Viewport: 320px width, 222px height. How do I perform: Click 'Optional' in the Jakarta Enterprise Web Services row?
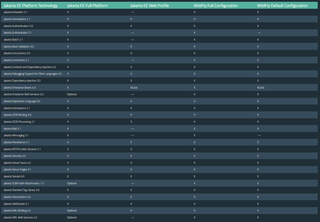(72, 94)
